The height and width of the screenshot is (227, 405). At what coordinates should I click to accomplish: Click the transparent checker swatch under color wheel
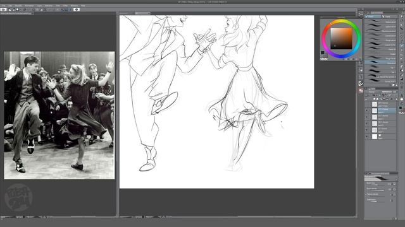point(324,59)
